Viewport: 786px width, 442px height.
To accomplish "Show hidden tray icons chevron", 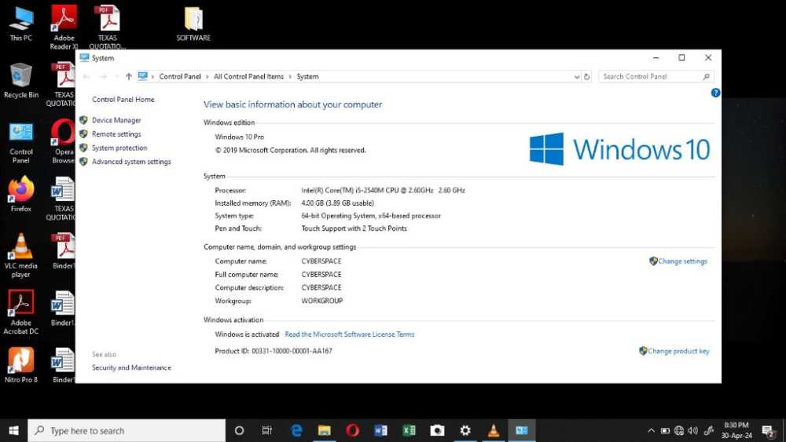I will click(x=651, y=430).
